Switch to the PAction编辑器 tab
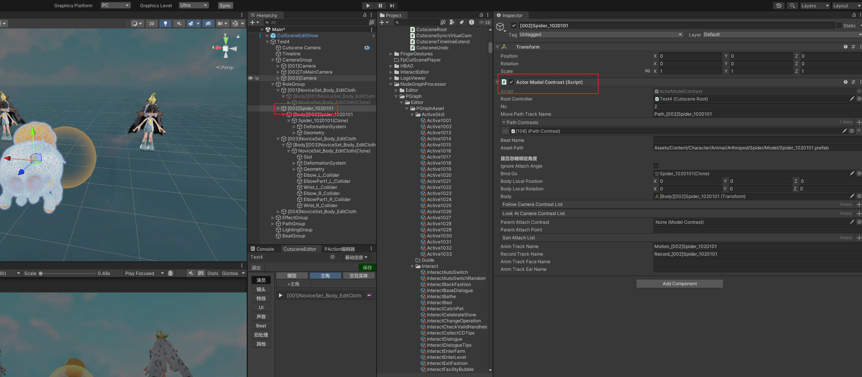Viewport: 862px width, 377px height. point(339,249)
